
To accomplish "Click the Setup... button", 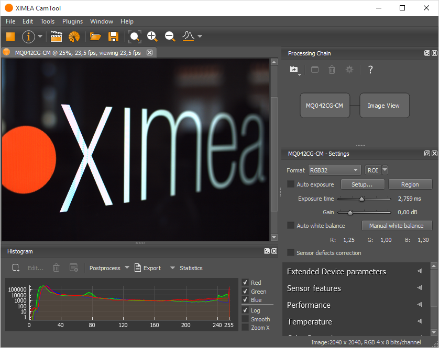I will pyautogui.click(x=363, y=184).
